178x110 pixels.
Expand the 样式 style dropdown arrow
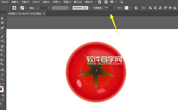point(130,8)
